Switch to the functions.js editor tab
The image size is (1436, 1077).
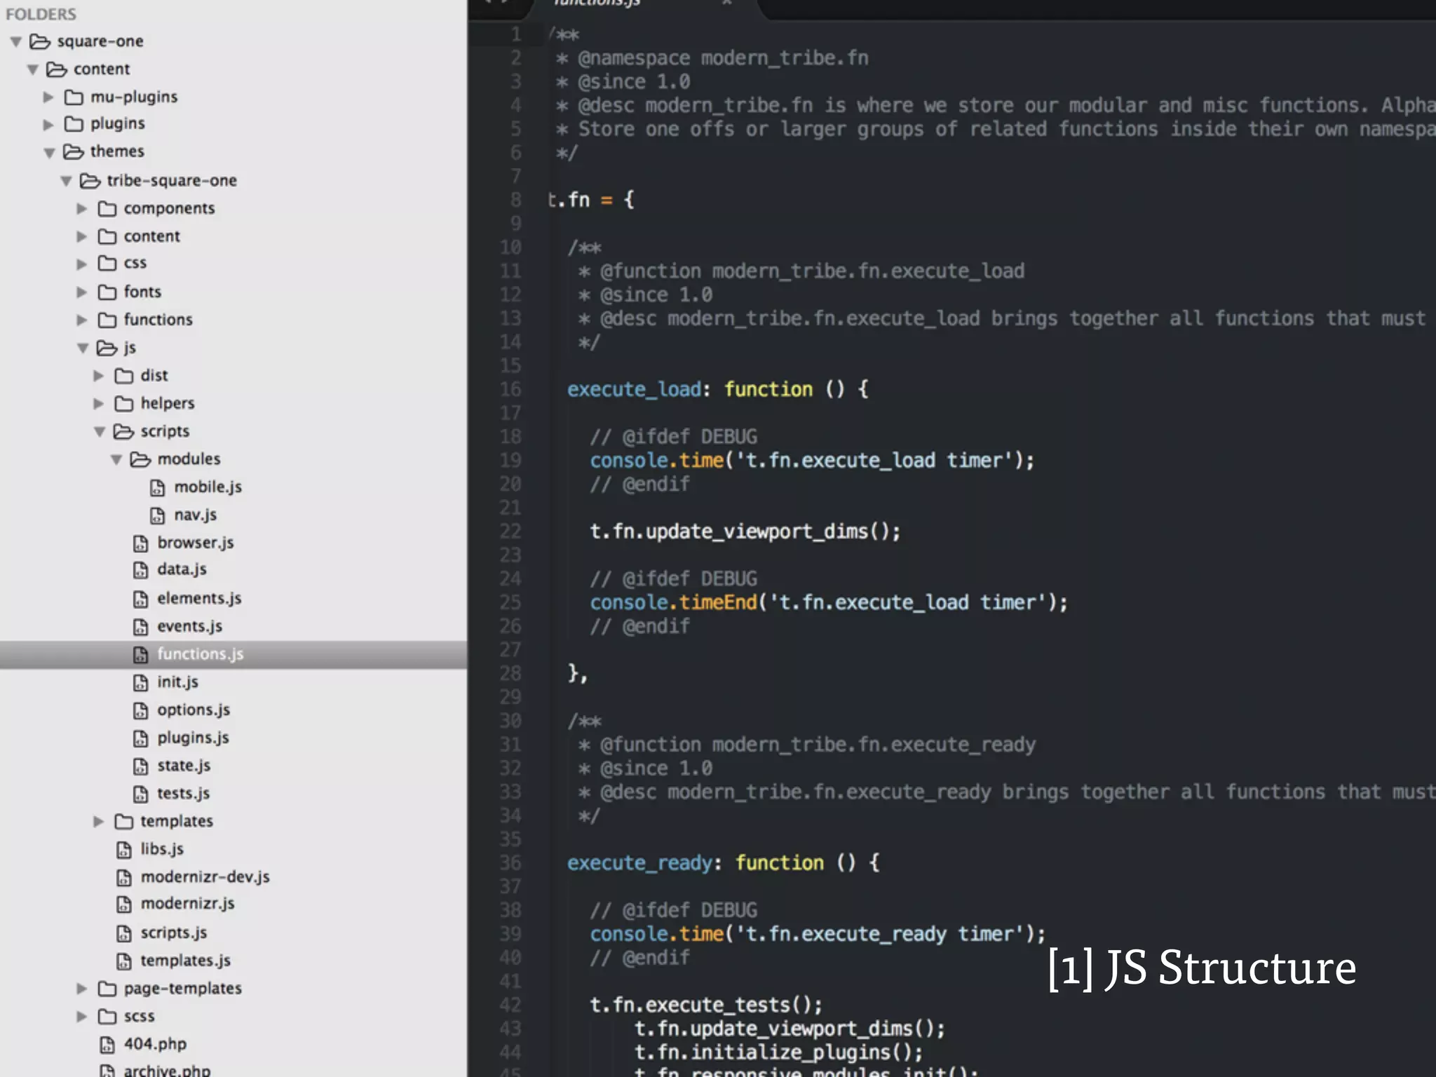pyautogui.click(x=597, y=4)
